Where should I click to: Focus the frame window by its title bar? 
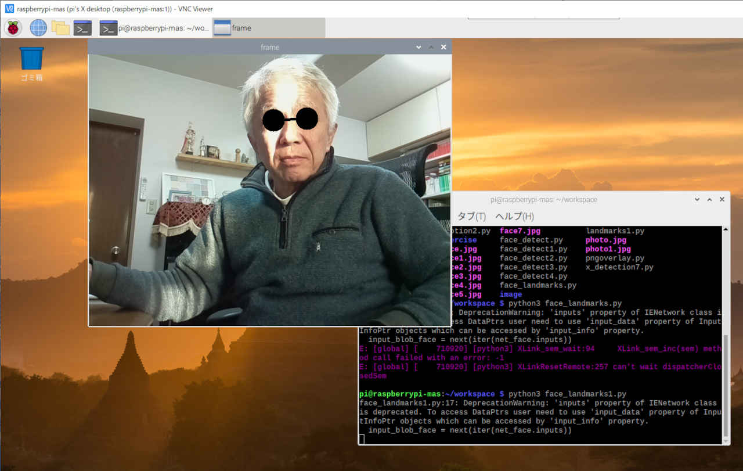[x=269, y=47]
